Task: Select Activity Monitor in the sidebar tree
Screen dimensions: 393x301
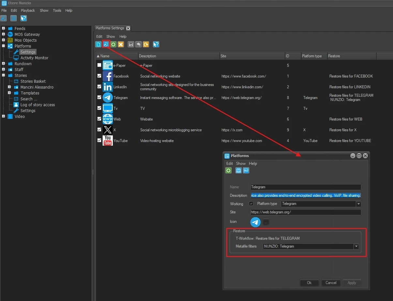Action: pos(34,58)
